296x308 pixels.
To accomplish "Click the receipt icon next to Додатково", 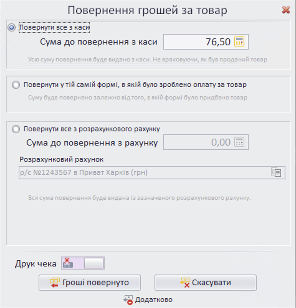I will (129, 299).
